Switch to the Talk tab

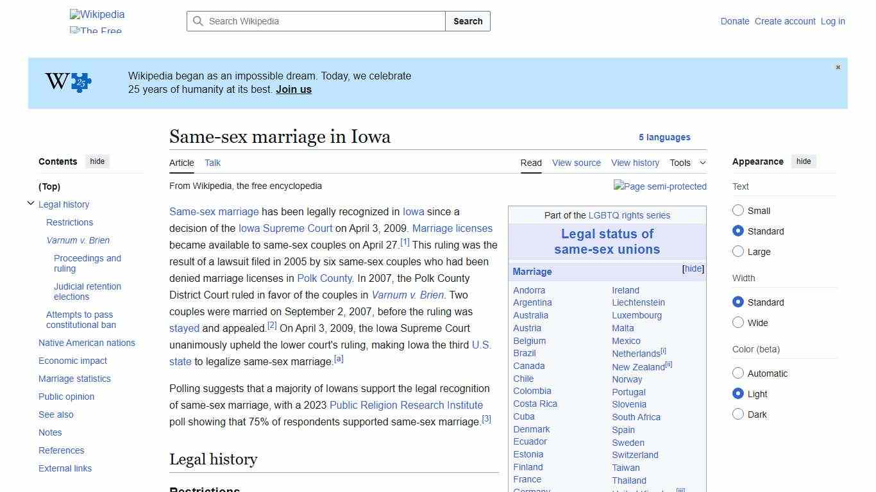click(212, 163)
